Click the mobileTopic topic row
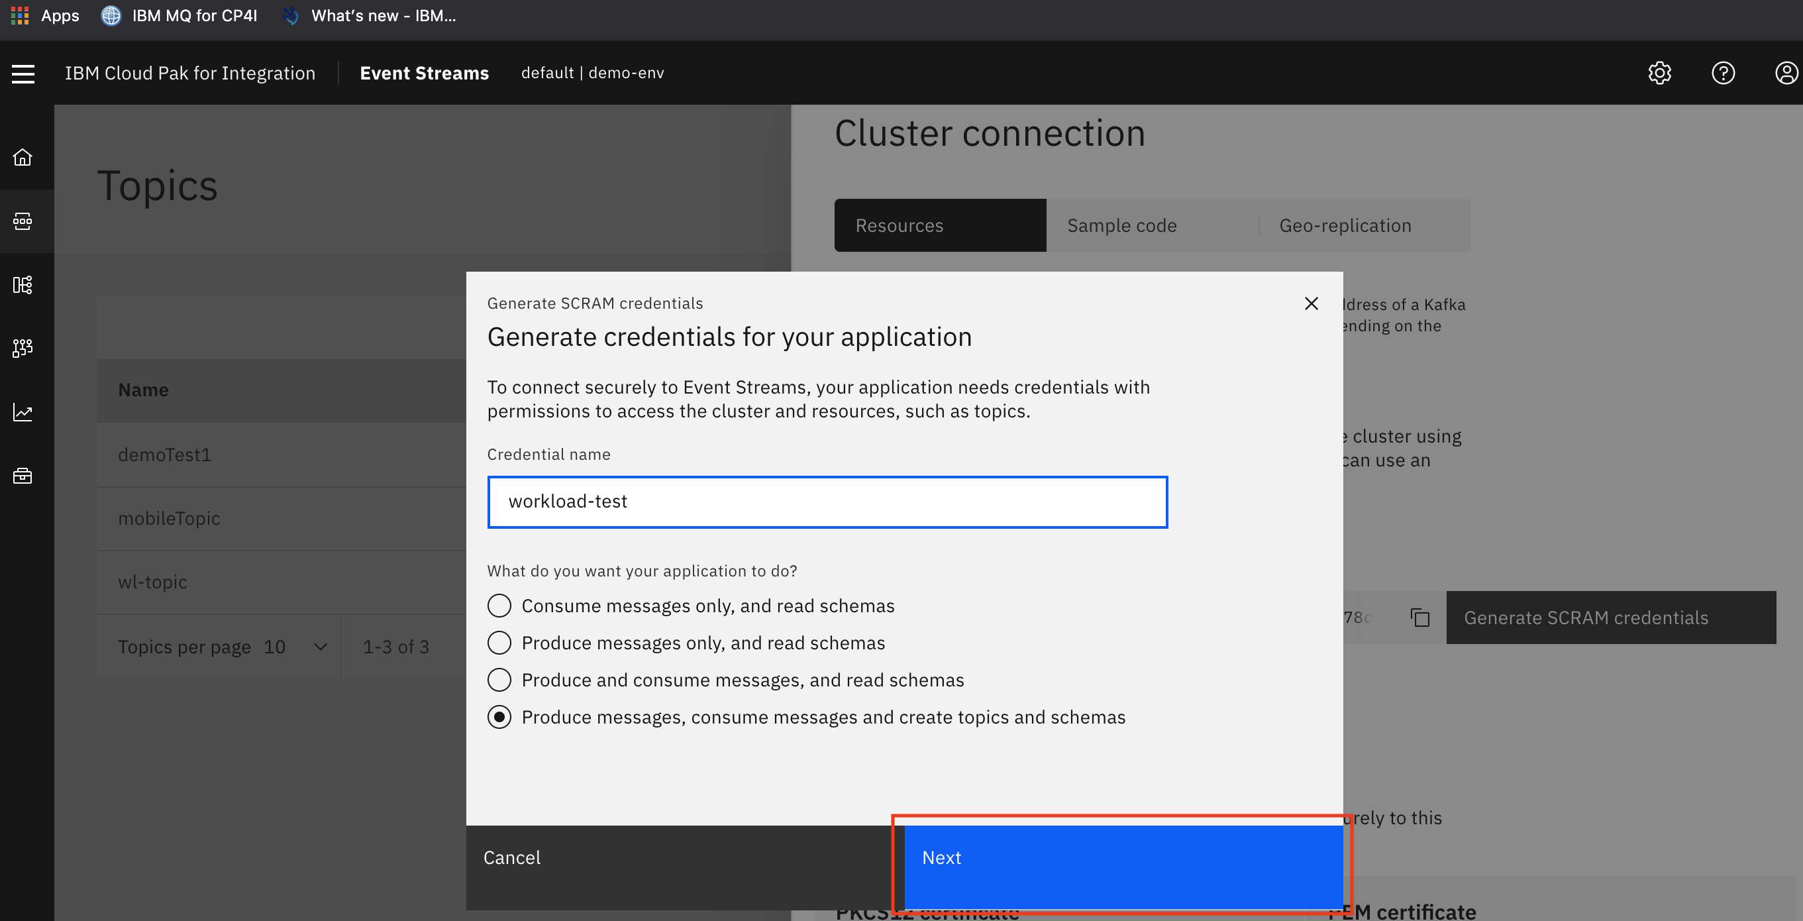The image size is (1803, 921). (x=282, y=518)
